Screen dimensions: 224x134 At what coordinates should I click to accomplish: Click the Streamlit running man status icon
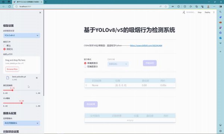[x=184, y=12]
